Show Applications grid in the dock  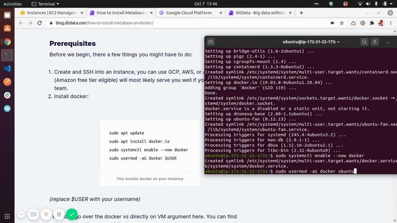tap(7, 216)
